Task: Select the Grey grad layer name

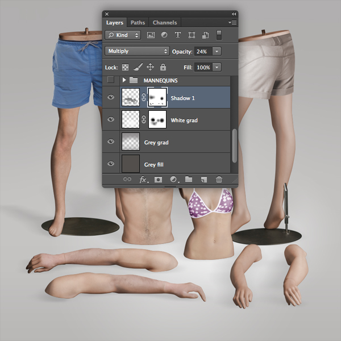Action: click(156, 143)
